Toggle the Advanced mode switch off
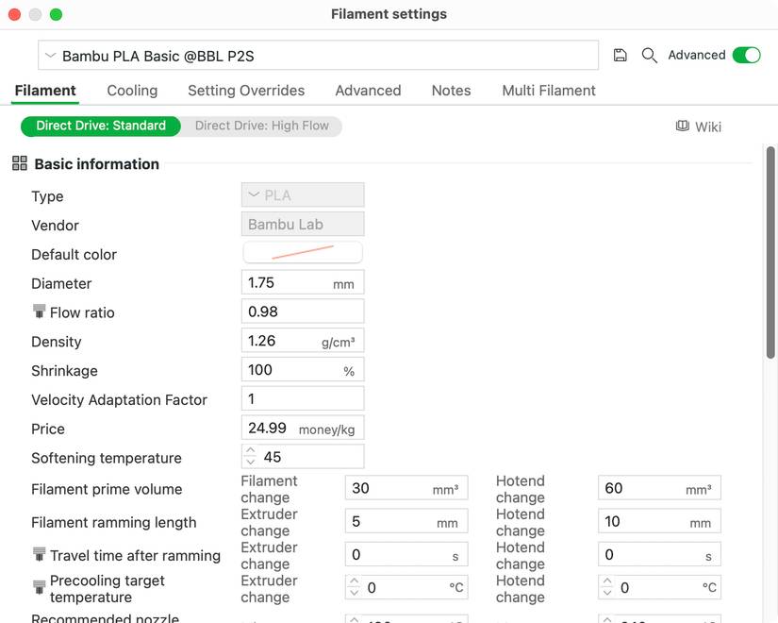This screenshot has height=623, width=778. tap(746, 56)
